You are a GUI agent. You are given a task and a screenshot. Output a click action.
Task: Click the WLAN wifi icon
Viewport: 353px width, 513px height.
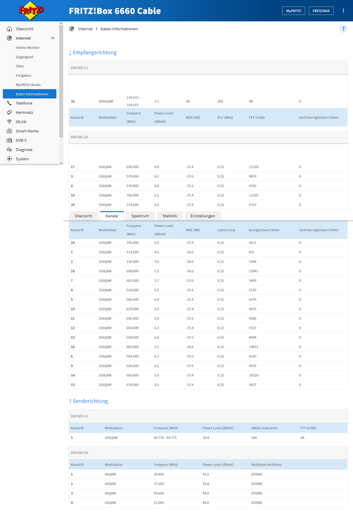(9, 122)
